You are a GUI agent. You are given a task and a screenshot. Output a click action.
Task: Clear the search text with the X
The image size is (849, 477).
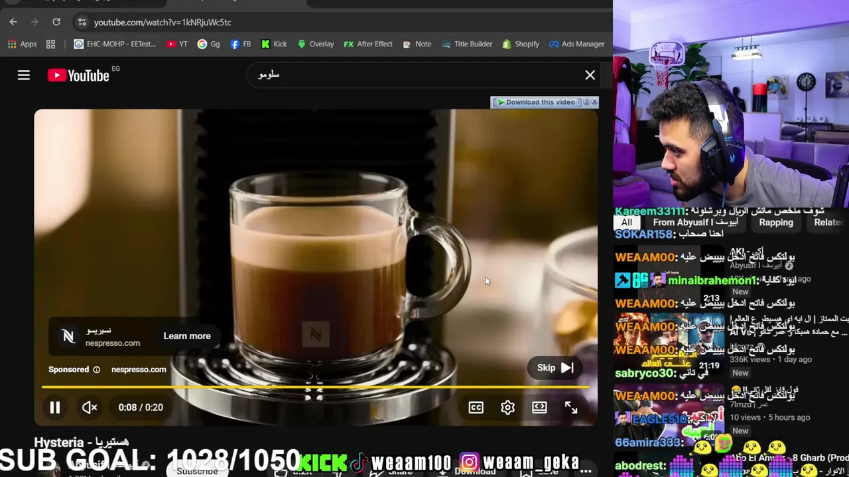590,75
